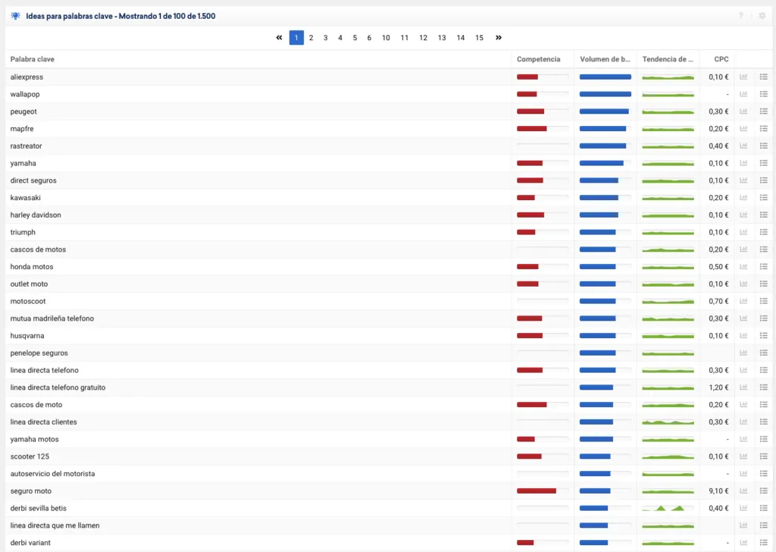776x552 pixels.
Task: Open the chart icon in the kawasaki row
Action: pos(743,198)
